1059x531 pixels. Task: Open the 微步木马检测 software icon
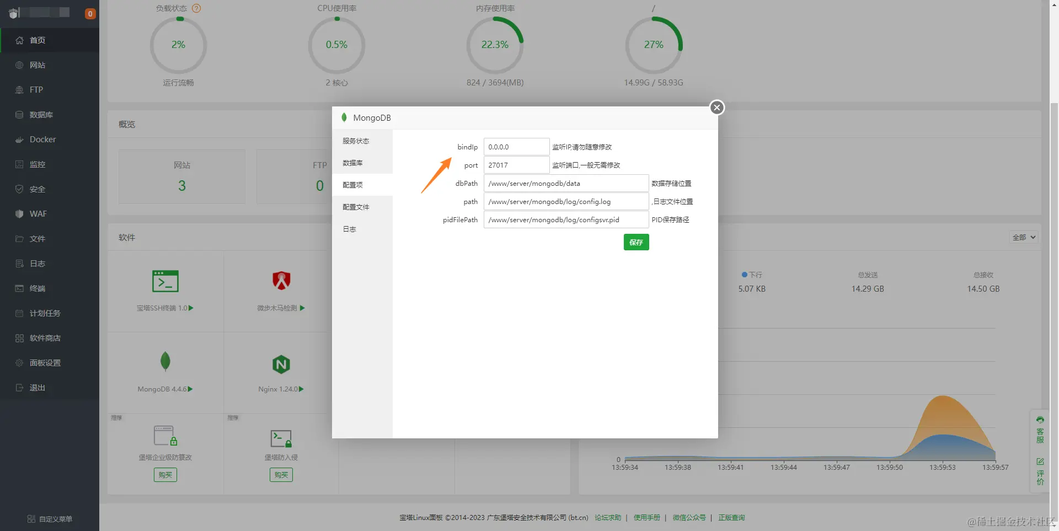(x=281, y=281)
